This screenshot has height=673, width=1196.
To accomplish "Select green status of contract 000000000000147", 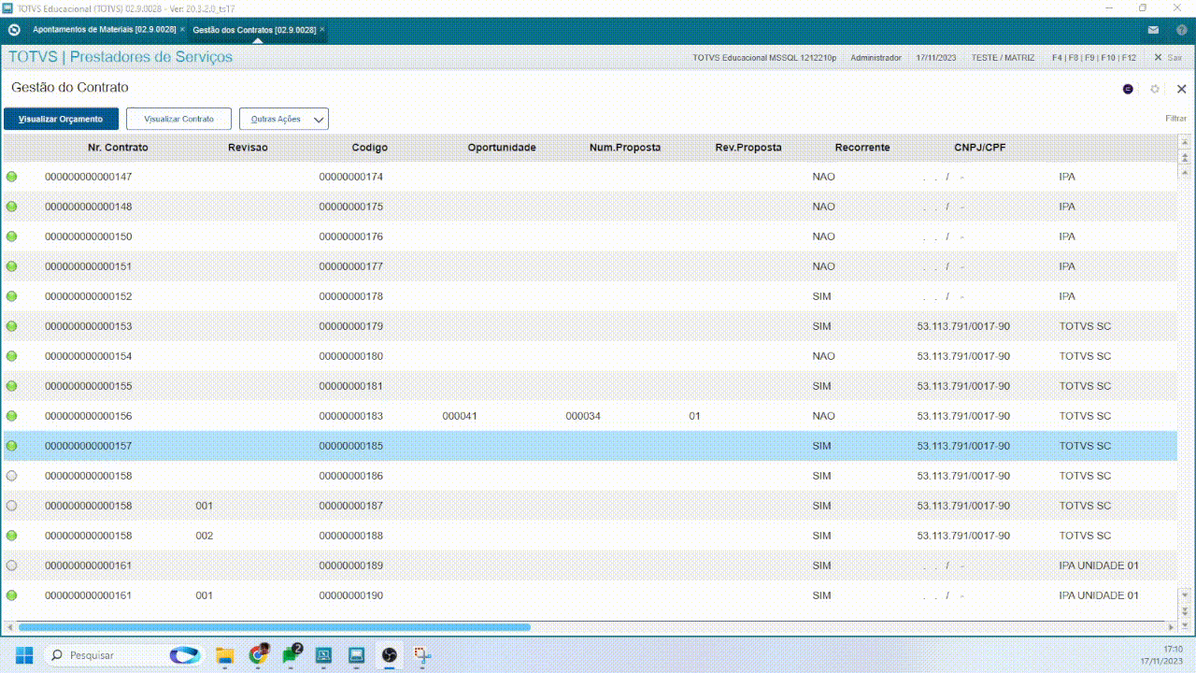I will (x=12, y=177).
